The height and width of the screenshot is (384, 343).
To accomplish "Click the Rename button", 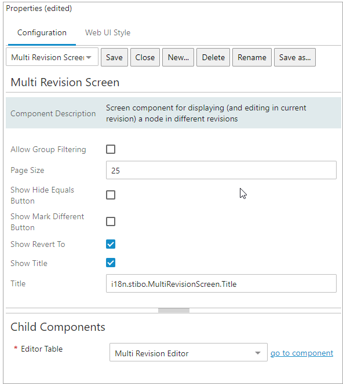I will 252,57.
